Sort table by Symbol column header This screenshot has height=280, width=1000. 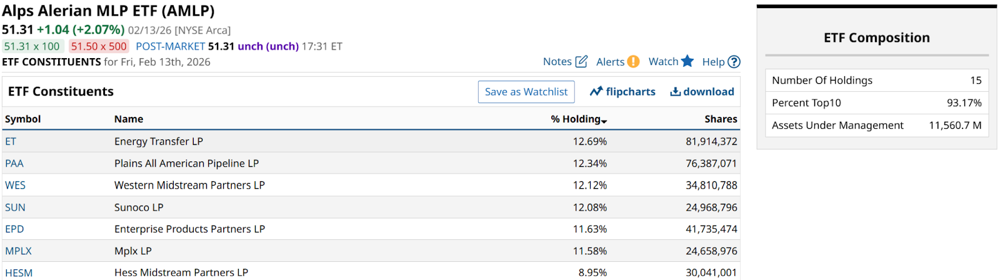pyautogui.click(x=23, y=119)
